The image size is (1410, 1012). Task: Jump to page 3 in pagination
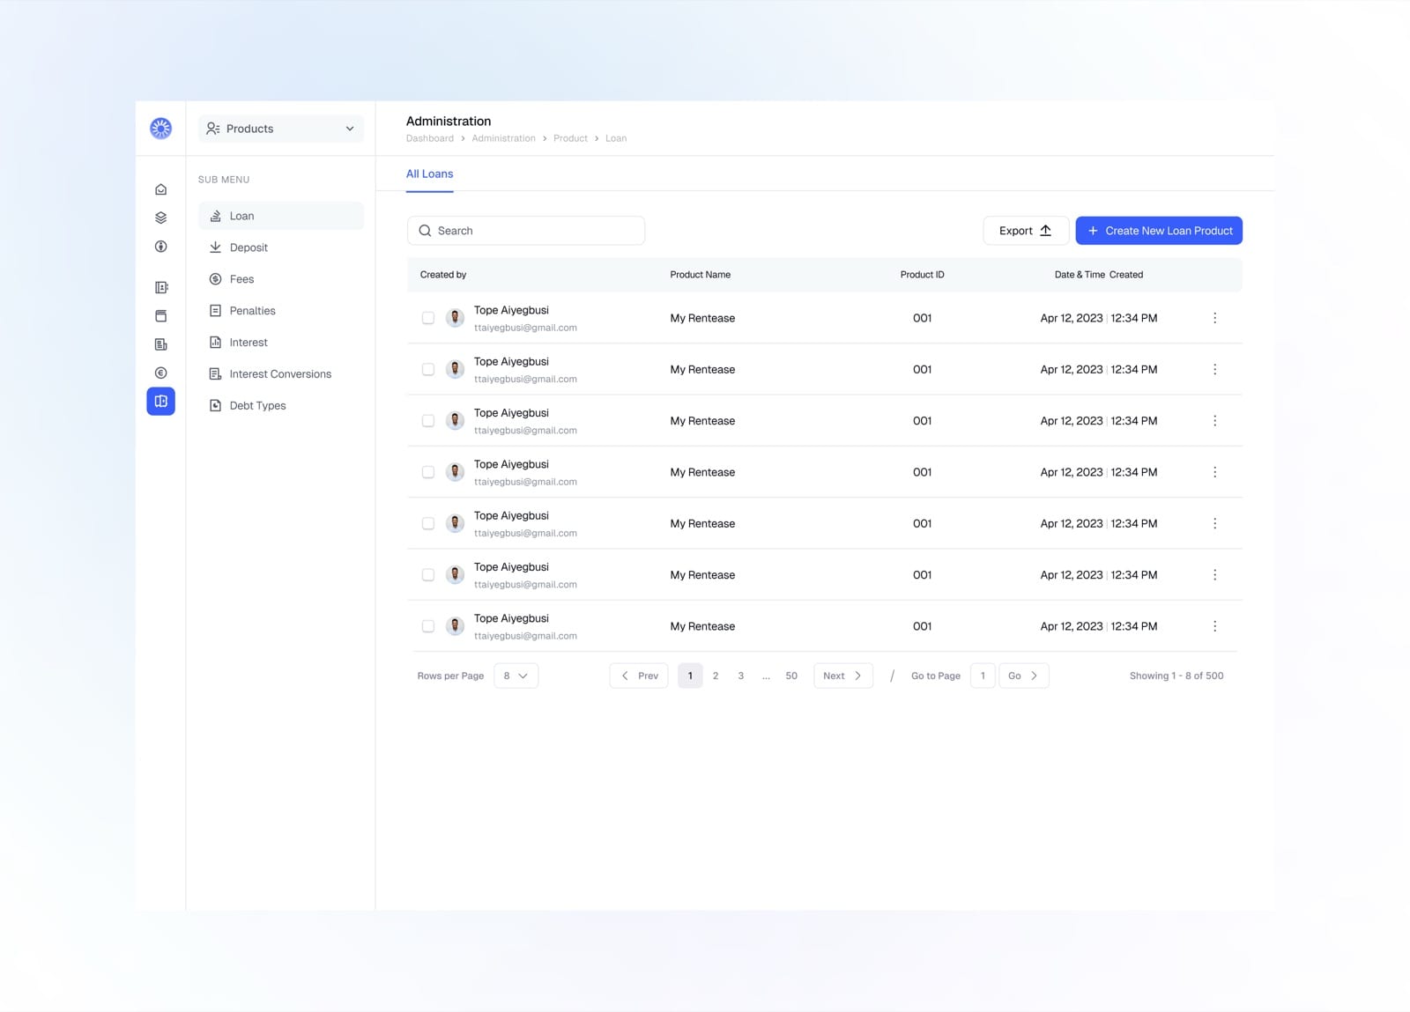click(x=741, y=676)
